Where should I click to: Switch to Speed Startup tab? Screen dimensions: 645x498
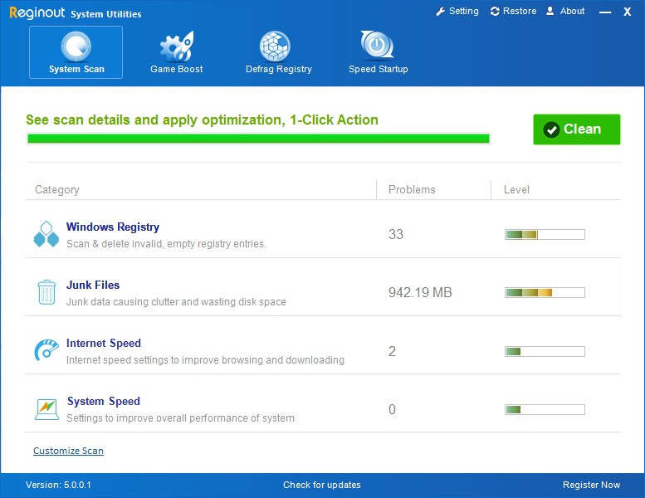[x=378, y=52]
